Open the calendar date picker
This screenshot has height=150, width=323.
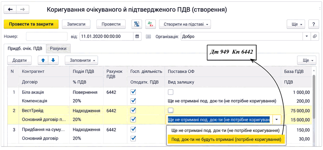pyautogui.click(x=137, y=36)
